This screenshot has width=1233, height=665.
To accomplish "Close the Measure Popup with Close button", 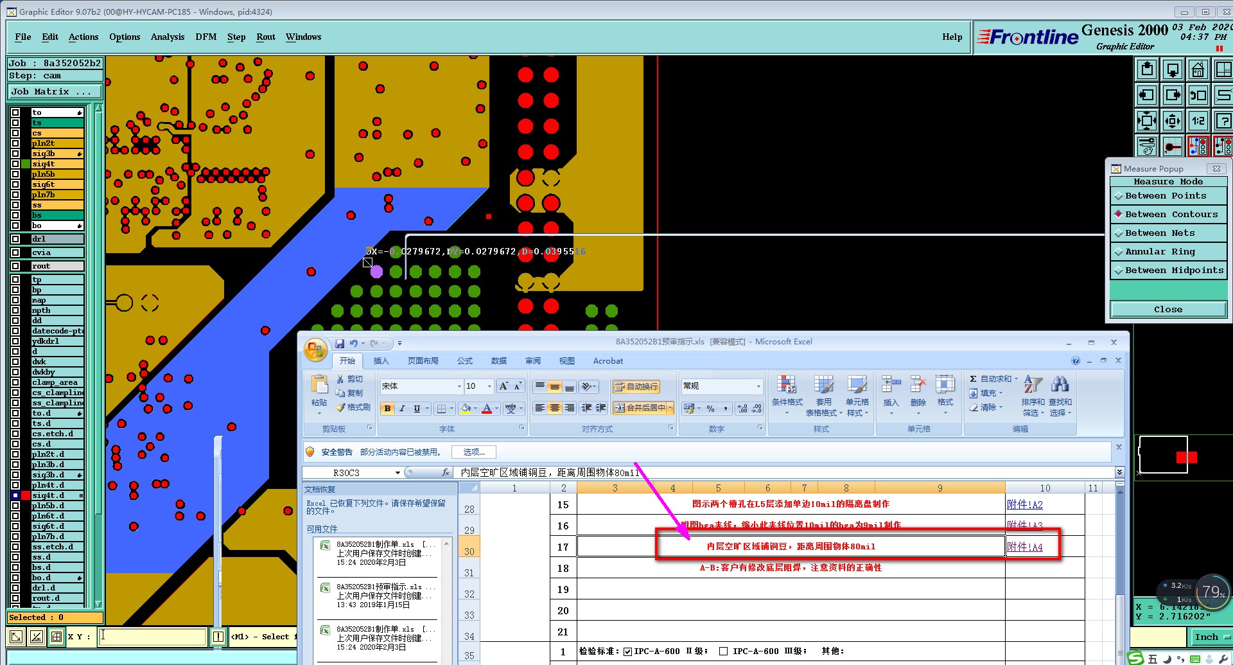I will (1168, 310).
